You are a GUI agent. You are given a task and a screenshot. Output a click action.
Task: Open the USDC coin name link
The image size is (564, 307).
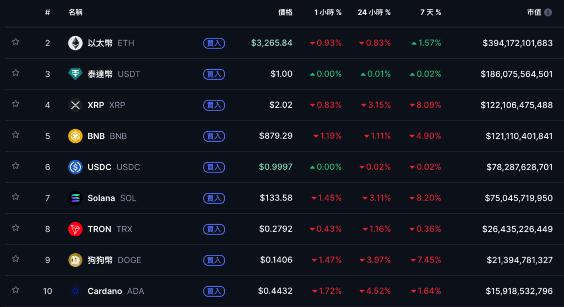pyautogui.click(x=100, y=167)
